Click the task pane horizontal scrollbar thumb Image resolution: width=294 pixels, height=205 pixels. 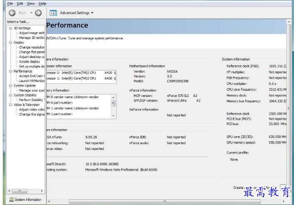tap(19, 191)
